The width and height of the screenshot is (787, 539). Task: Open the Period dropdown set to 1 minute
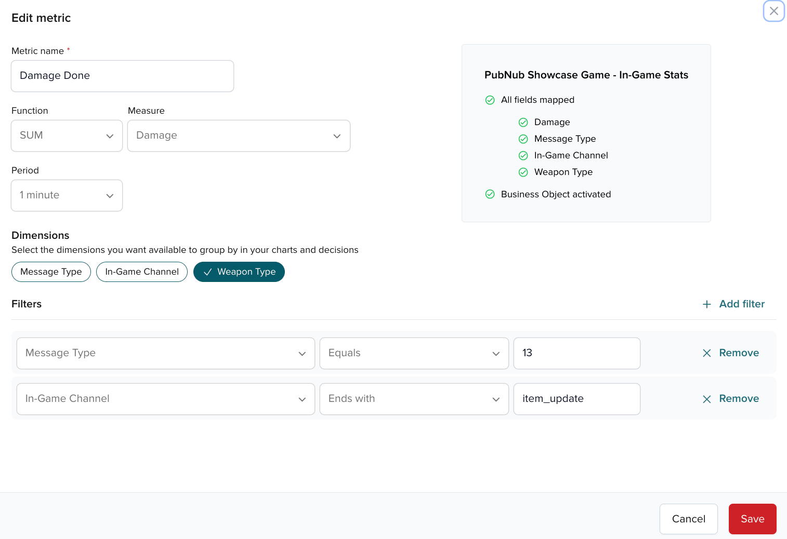coord(67,196)
